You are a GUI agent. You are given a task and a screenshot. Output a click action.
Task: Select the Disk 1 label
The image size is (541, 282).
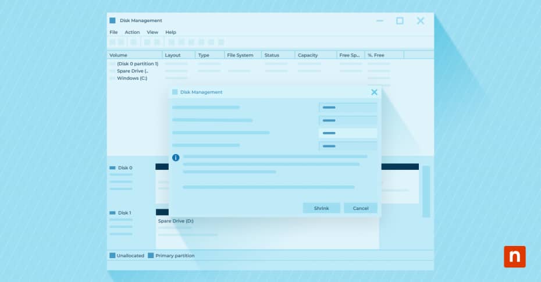tap(124, 213)
